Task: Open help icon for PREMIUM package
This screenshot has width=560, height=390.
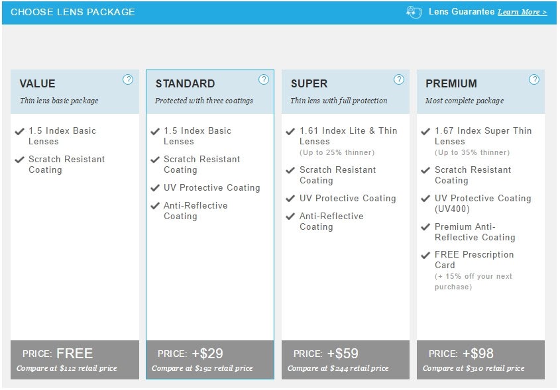Action: [x=534, y=79]
